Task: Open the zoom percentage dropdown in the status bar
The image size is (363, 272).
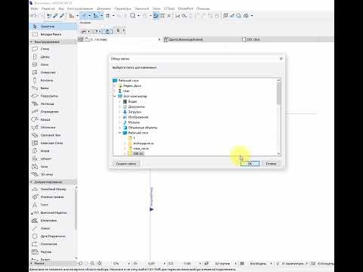Action: tap(129, 264)
